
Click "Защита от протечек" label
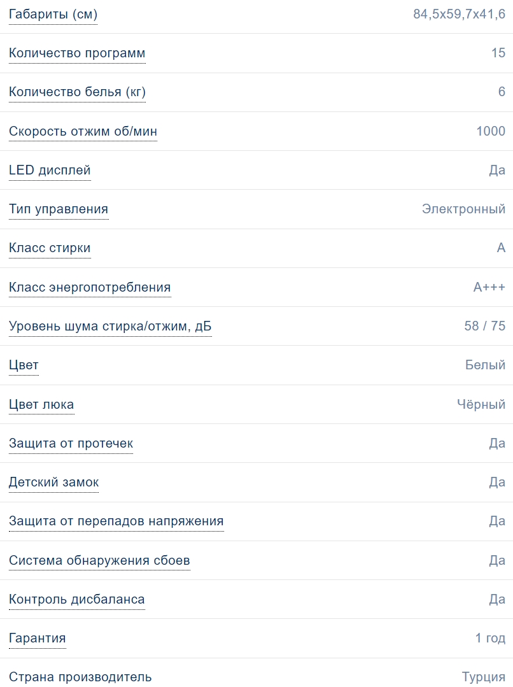[x=71, y=443]
